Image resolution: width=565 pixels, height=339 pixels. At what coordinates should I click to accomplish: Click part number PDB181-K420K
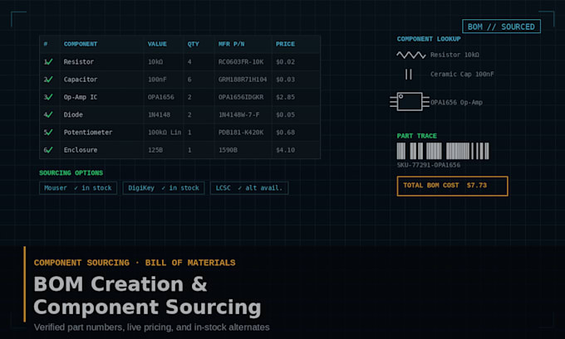tap(241, 133)
